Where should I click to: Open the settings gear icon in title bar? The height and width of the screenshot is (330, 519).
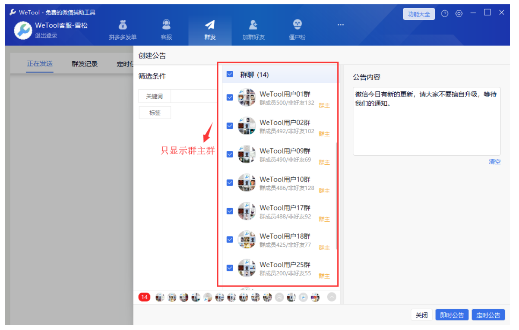click(459, 14)
